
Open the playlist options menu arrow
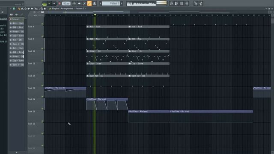11,9
